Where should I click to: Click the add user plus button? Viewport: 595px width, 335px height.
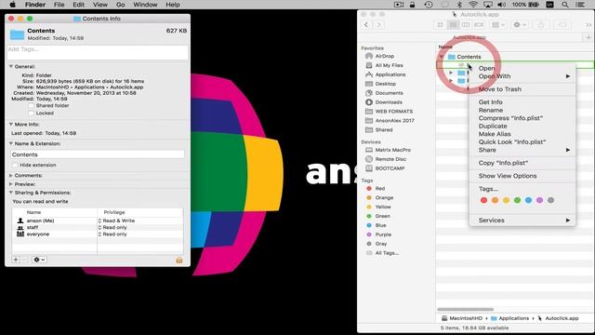click(16, 260)
